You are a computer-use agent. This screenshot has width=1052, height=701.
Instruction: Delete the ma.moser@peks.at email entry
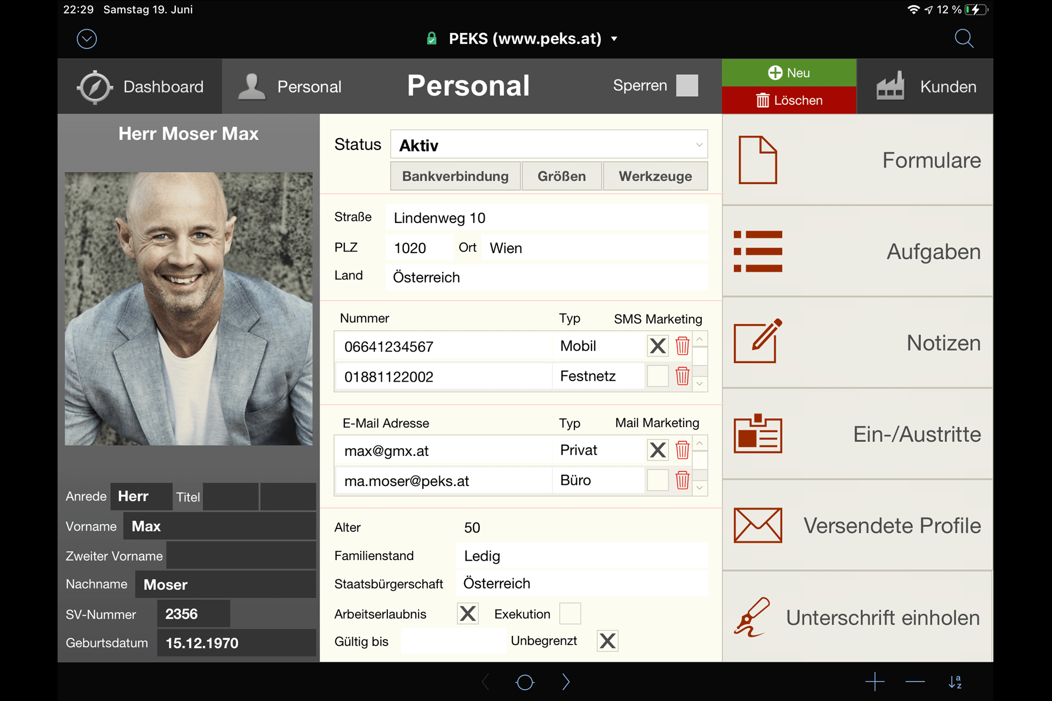[x=682, y=480]
